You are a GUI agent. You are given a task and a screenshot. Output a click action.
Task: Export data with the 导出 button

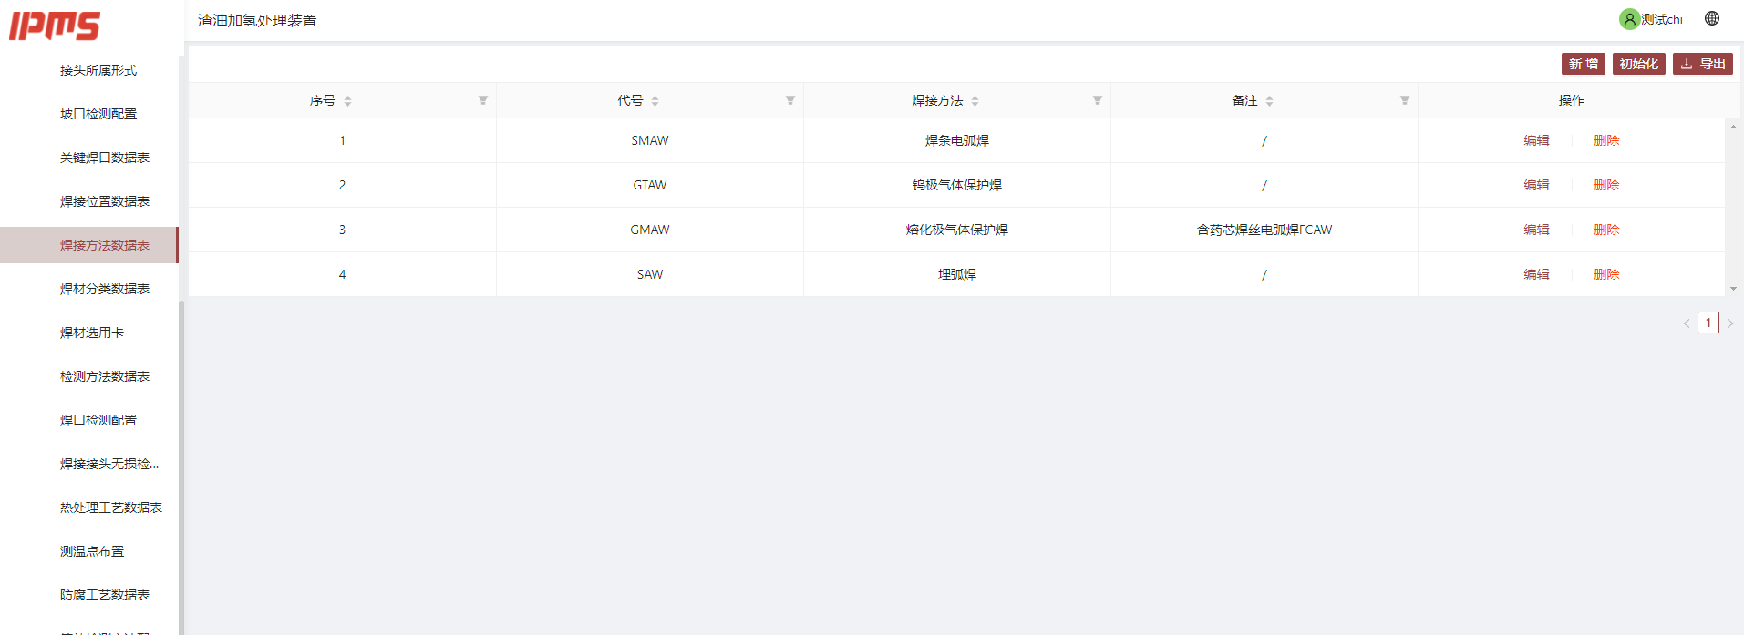[x=1702, y=64]
